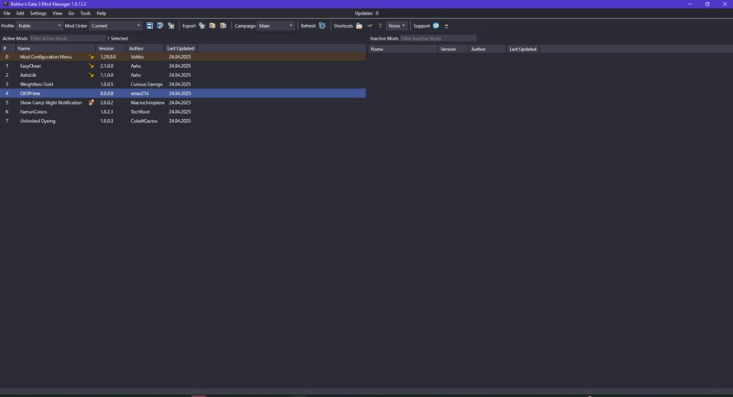Click the Shortcuts icon left of None dropdown
This screenshot has height=397, width=733.
click(380, 26)
